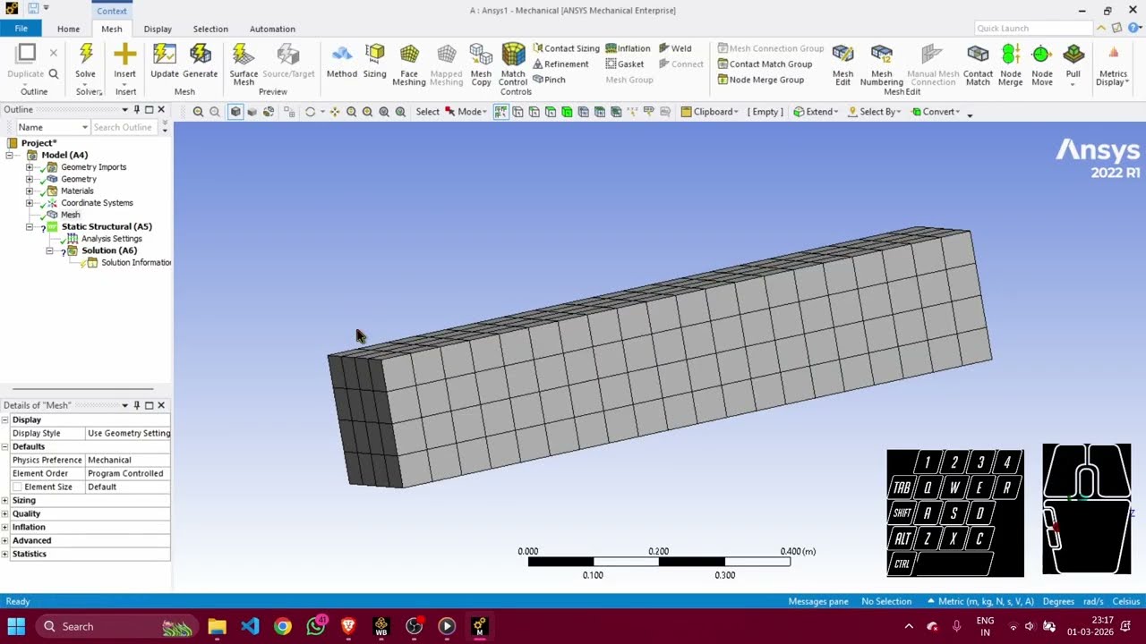Viewport: 1146px width, 644px height.
Task: Insert a Gasket control
Action: click(x=624, y=64)
